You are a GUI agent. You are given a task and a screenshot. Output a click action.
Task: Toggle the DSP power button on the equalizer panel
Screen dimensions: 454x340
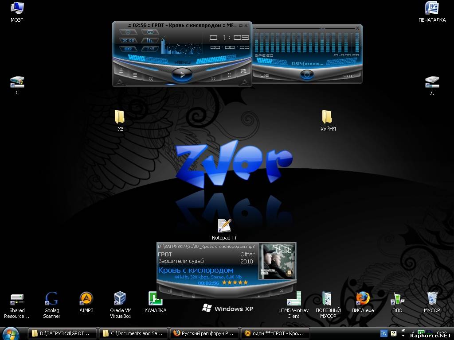point(307,74)
